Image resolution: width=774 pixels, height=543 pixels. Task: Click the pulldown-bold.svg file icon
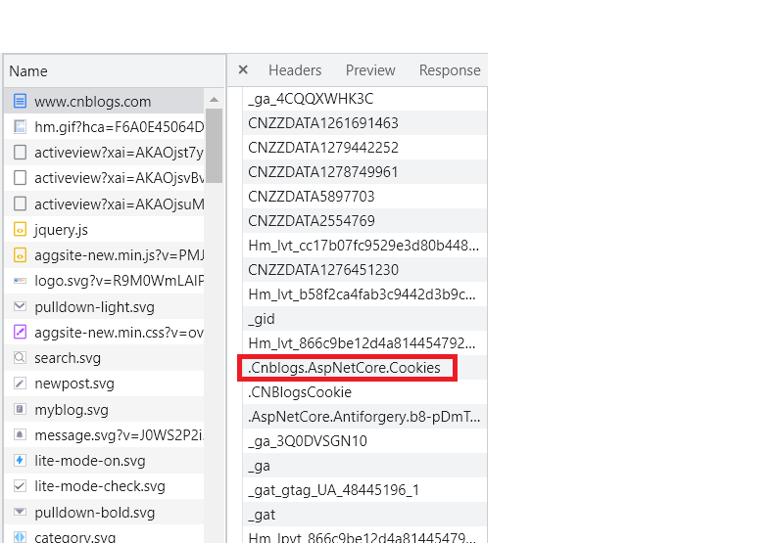click(x=20, y=512)
